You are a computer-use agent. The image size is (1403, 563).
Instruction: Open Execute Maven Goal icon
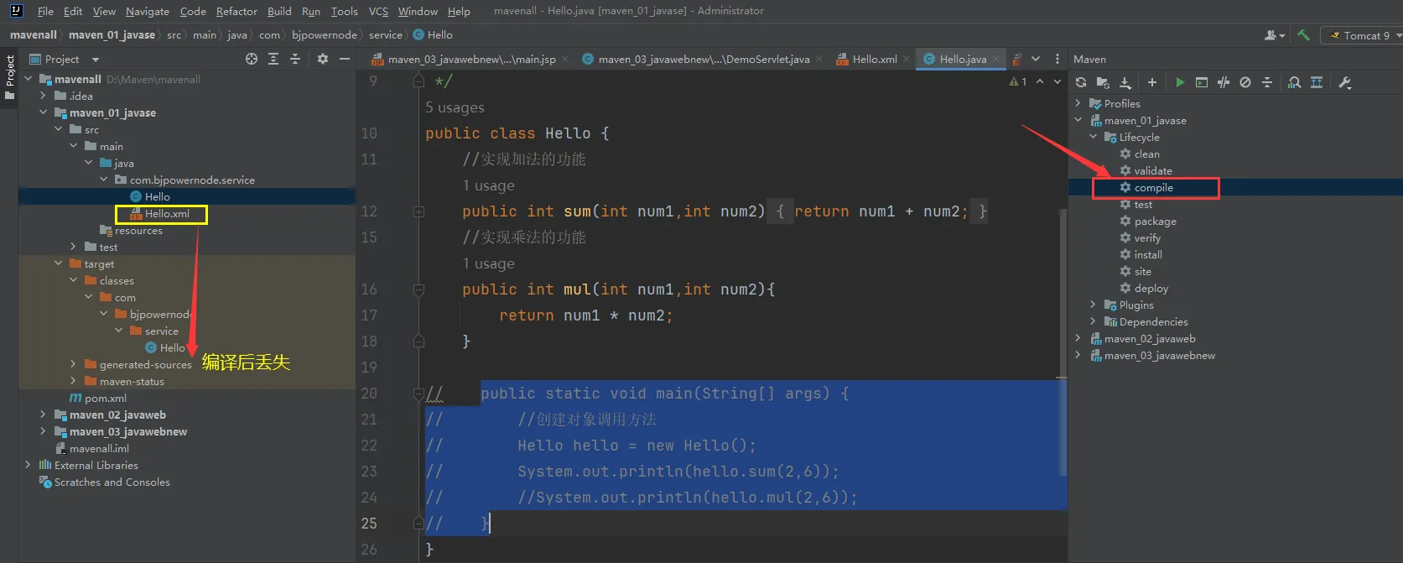(1202, 82)
